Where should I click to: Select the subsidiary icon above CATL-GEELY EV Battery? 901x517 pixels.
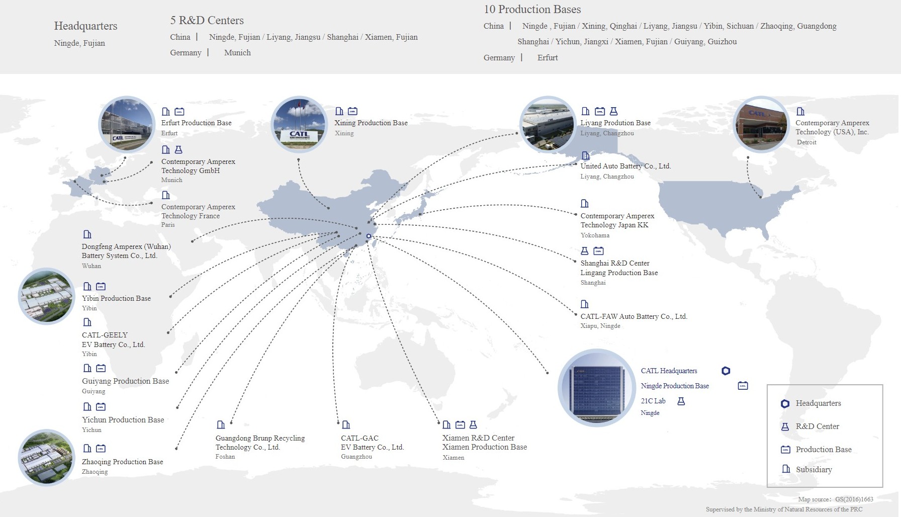tap(87, 322)
